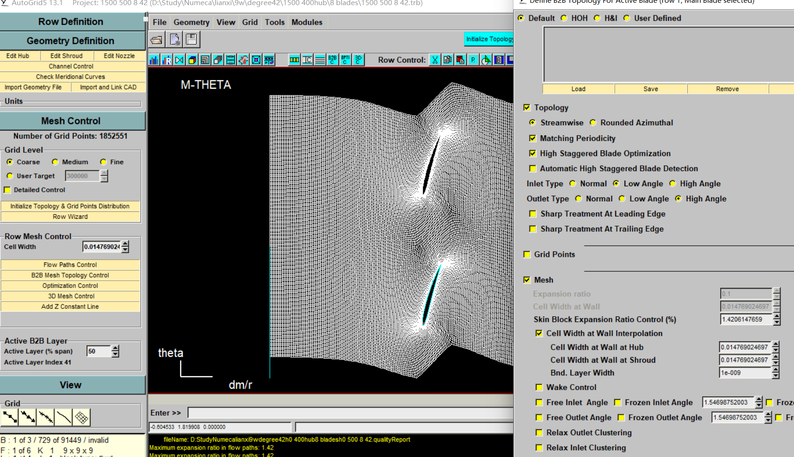
Task: Open the Modules menu
Action: (307, 22)
